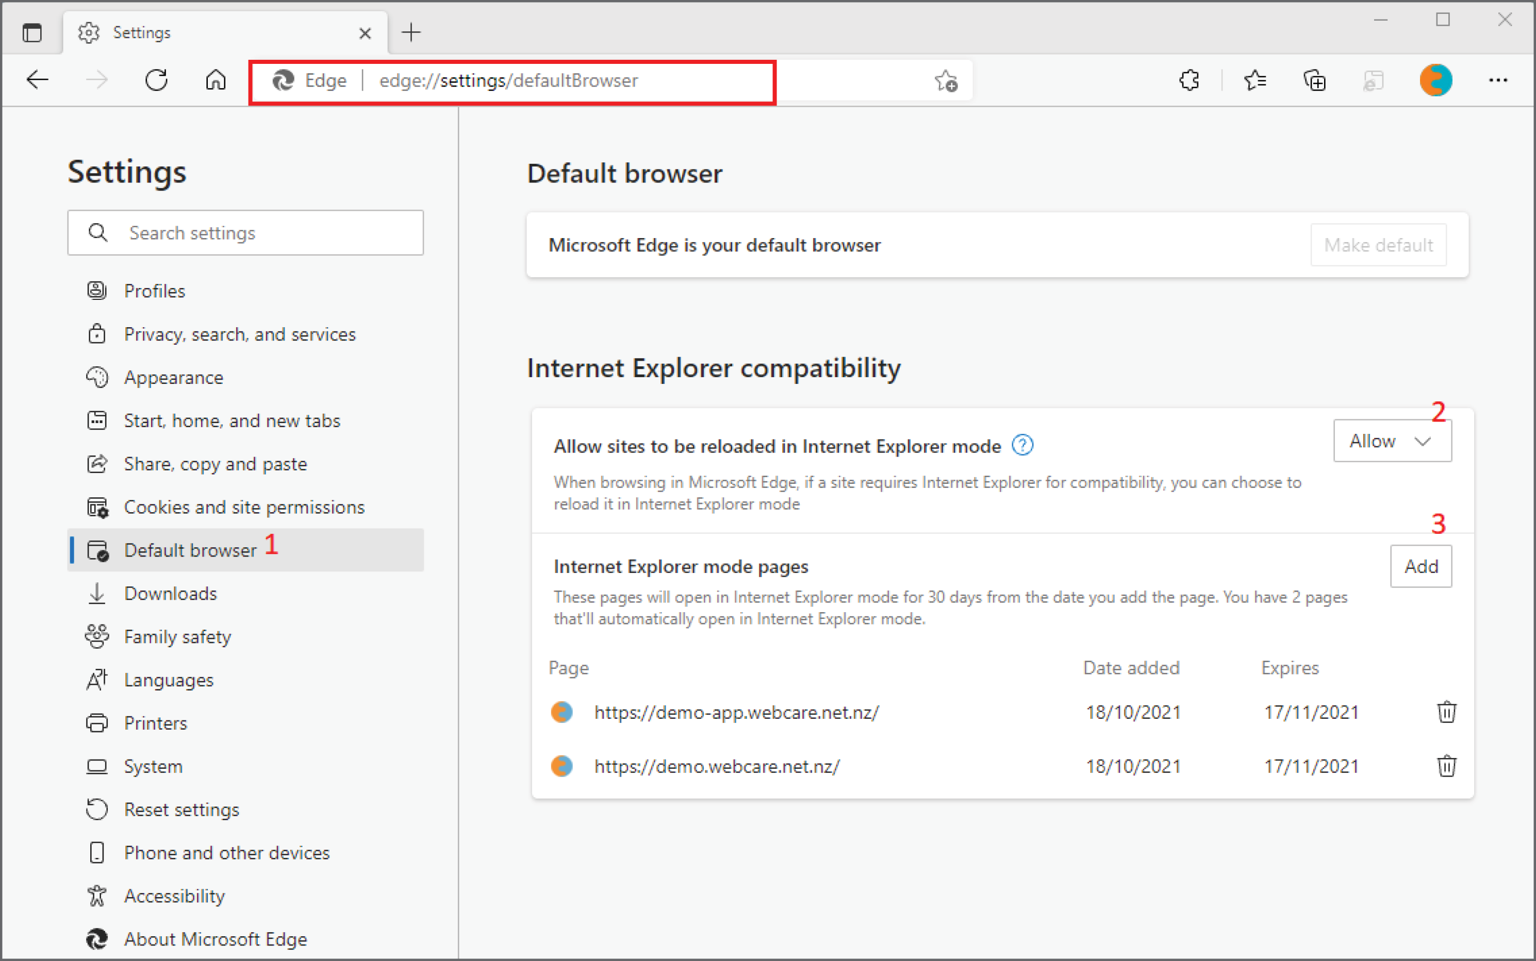Open Reset settings from the sidebar
Viewport: 1536px width, 961px height.
click(x=182, y=809)
